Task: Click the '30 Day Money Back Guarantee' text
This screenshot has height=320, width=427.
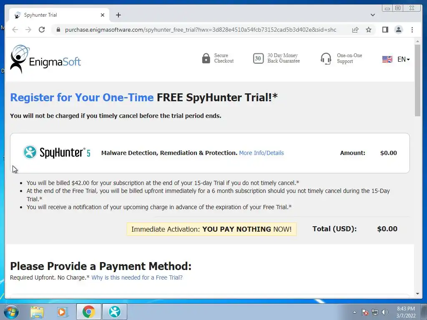Action: (284, 58)
